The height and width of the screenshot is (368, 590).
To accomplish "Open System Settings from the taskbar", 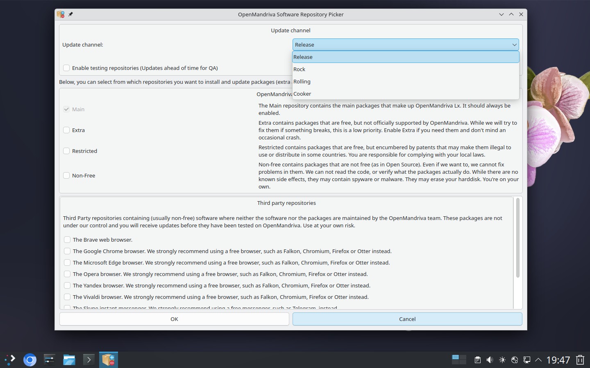I will 50,360.
